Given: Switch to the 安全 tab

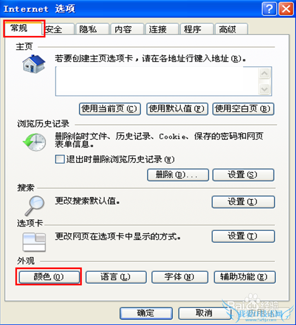Looking at the screenshot, I should click(x=59, y=29).
